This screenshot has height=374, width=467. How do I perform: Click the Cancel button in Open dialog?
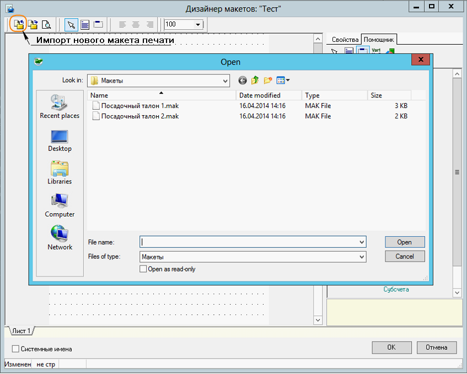click(405, 256)
